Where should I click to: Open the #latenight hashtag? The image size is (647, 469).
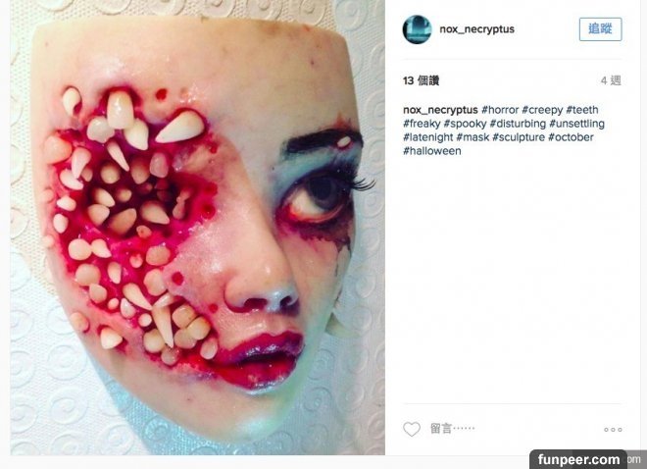tap(428, 137)
